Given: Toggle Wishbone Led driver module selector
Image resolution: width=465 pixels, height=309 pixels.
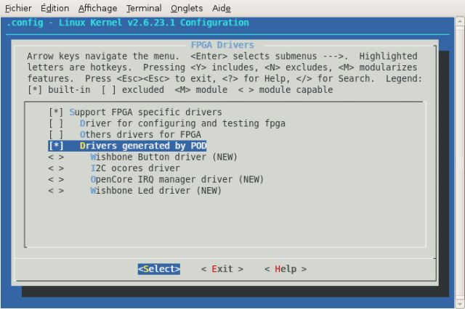Looking at the screenshot, I should pos(56,191).
